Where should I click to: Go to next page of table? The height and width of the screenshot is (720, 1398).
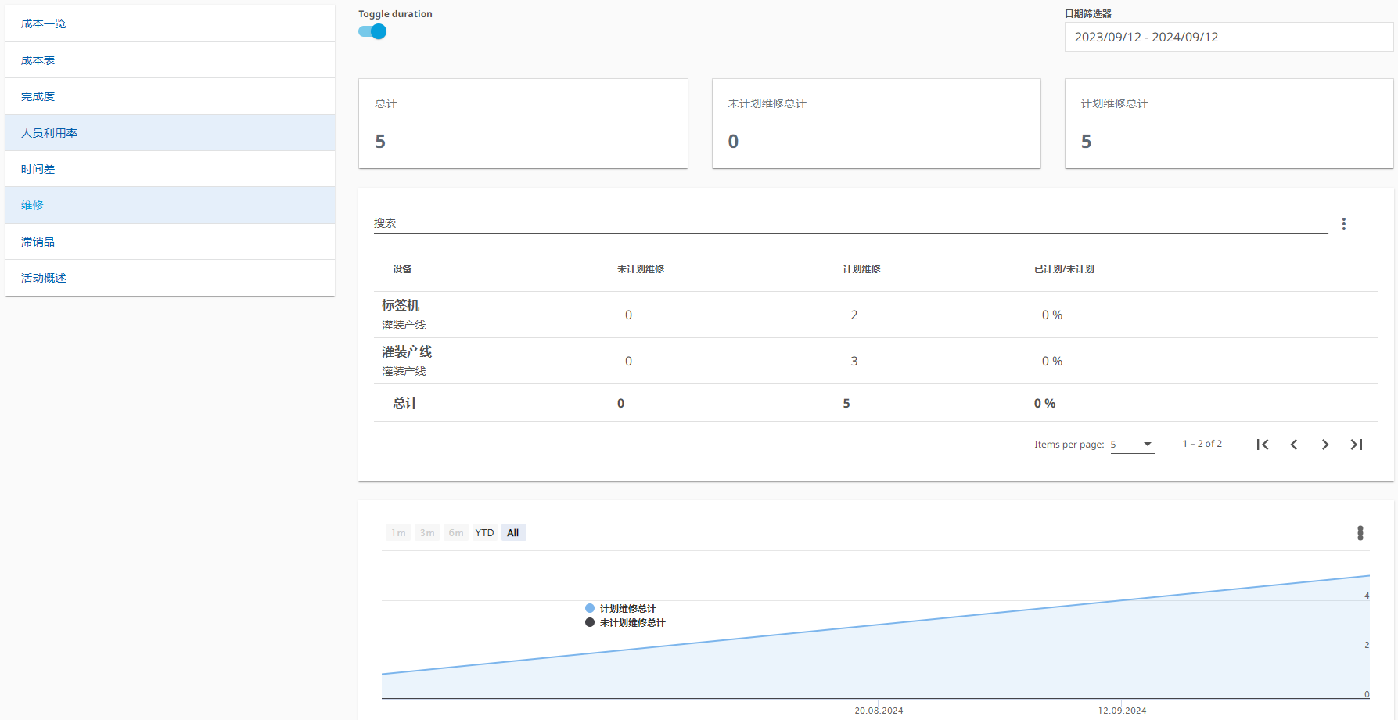pyautogui.click(x=1324, y=445)
